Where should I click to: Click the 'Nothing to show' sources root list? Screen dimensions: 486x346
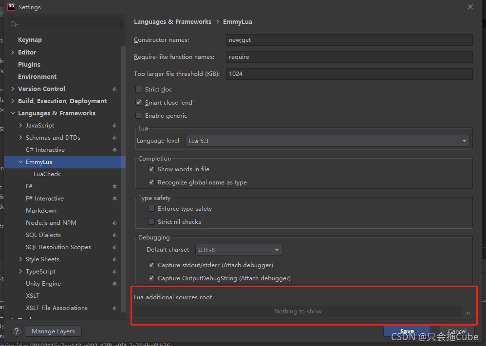point(298,311)
